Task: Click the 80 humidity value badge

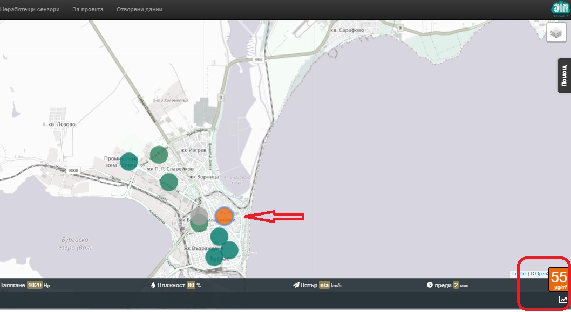Action: pos(191,285)
